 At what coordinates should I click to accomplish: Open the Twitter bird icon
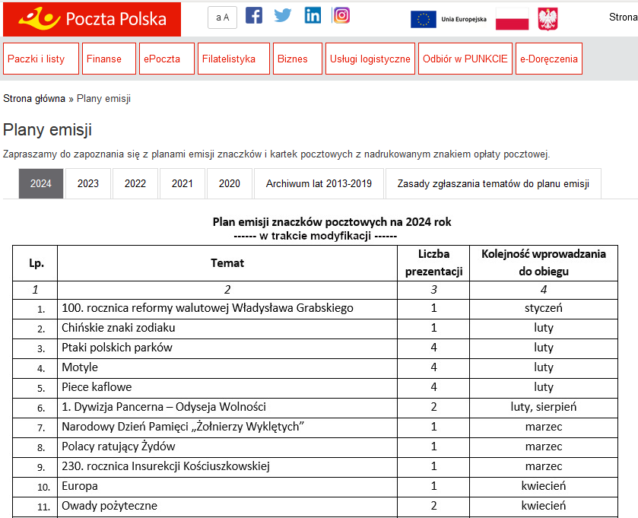283,16
